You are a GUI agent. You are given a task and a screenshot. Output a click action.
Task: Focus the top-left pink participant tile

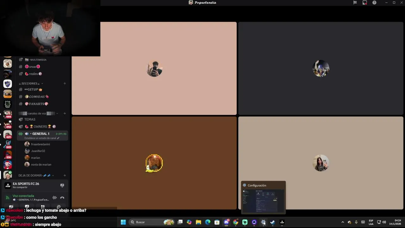tap(154, 68)
